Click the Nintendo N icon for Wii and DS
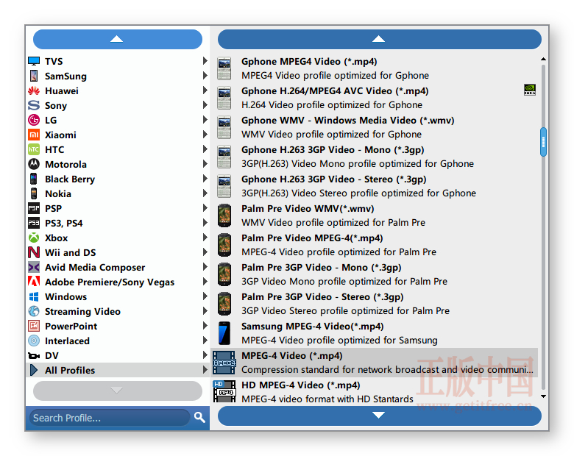 [34, 252]
